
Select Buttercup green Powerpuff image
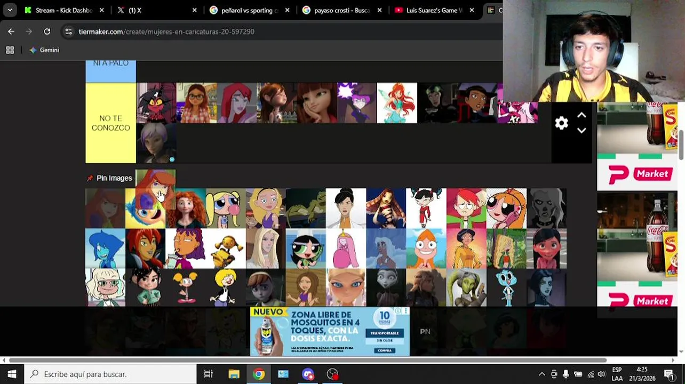[x=306, y=249]
